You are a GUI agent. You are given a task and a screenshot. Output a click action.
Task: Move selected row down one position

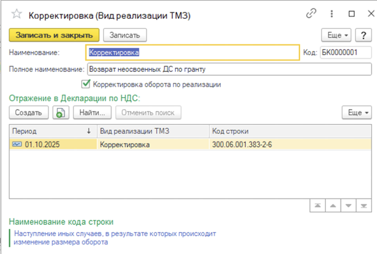click(348, 206)
